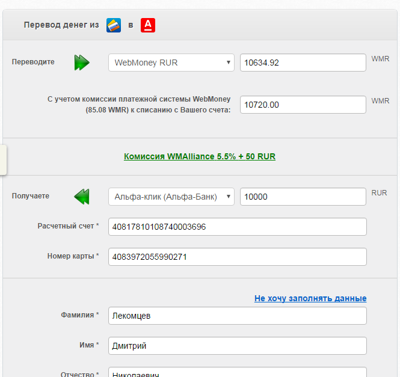Screen dimensions: 400x377
Task: Click the Фамилия field with Лекомцев
Action: click(238, 316)
